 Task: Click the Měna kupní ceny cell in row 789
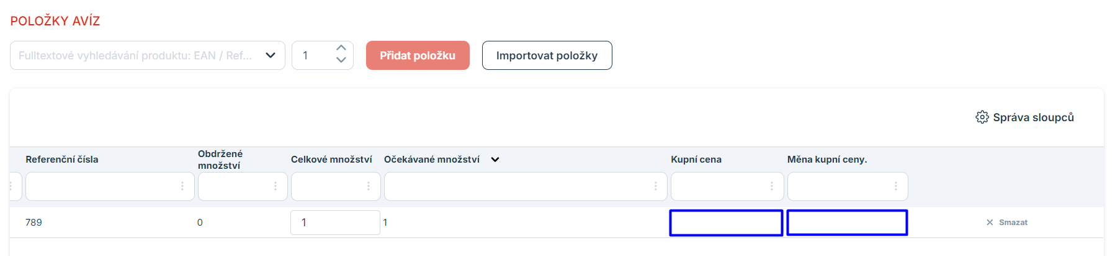click(847, 223)
